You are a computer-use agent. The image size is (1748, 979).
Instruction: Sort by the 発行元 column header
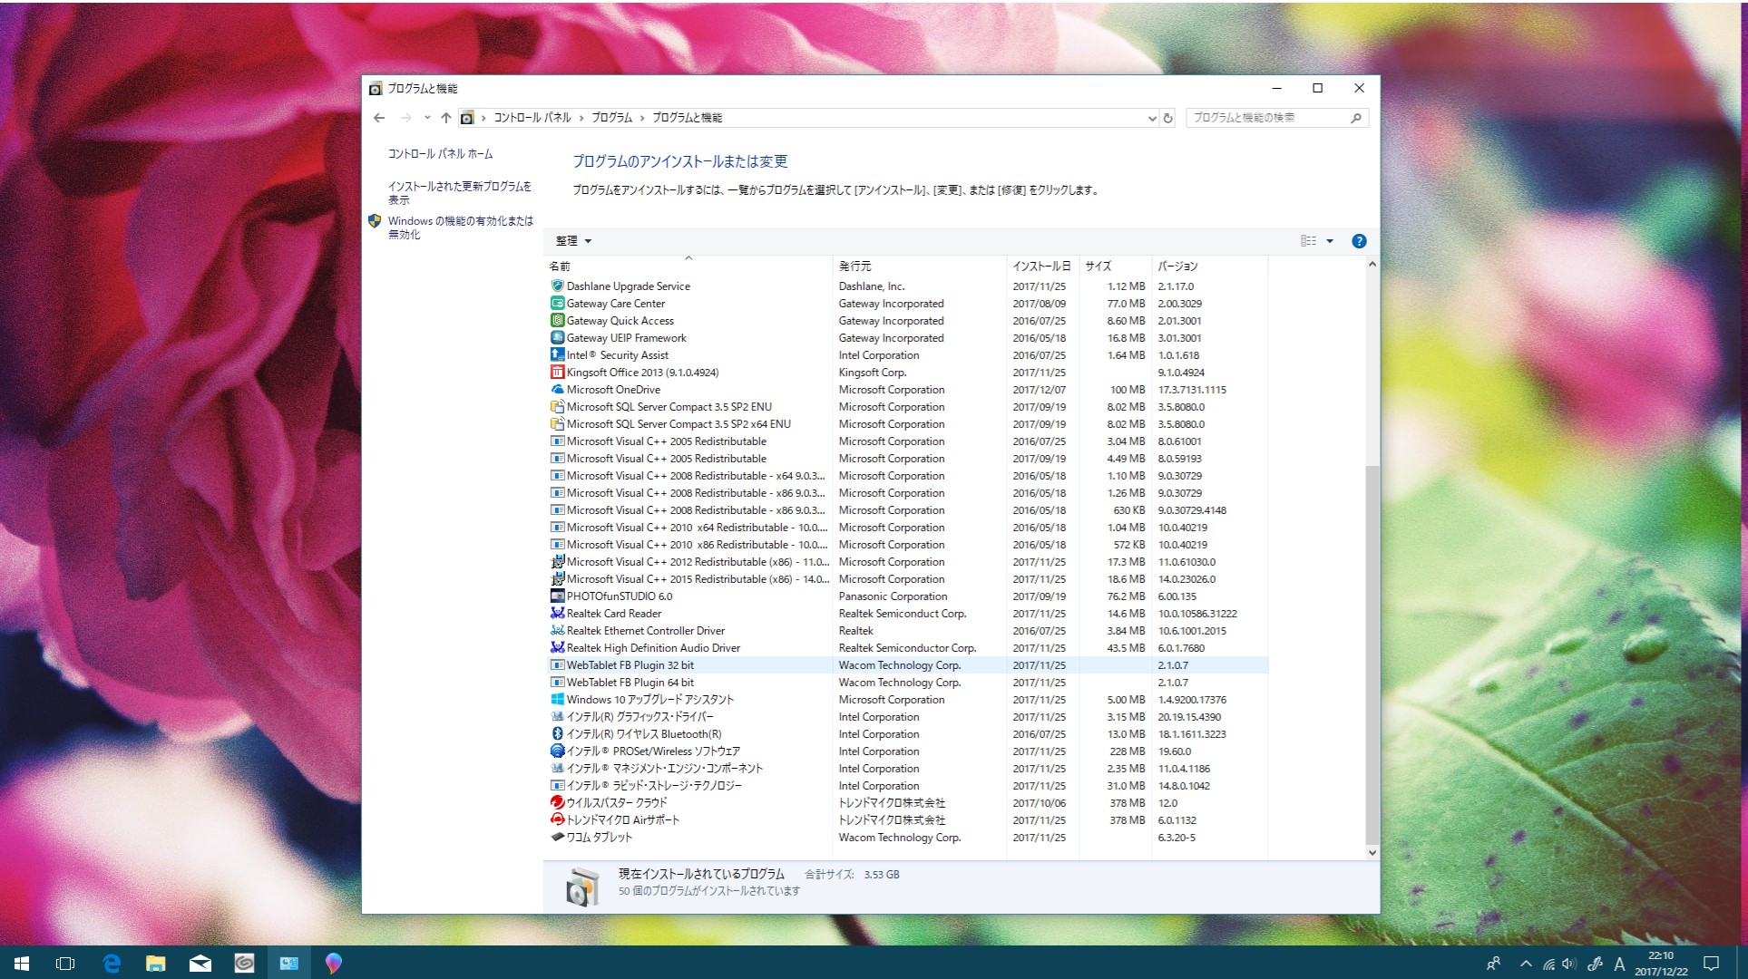pyautogui.click(x=855, y=267)
